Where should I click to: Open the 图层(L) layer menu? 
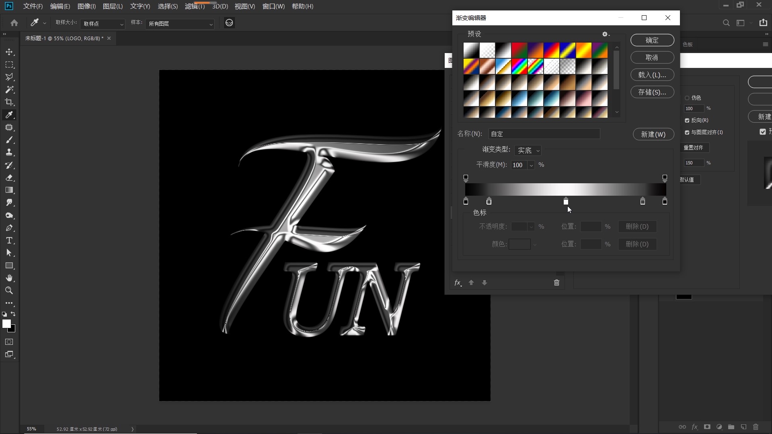pos(113,6)
